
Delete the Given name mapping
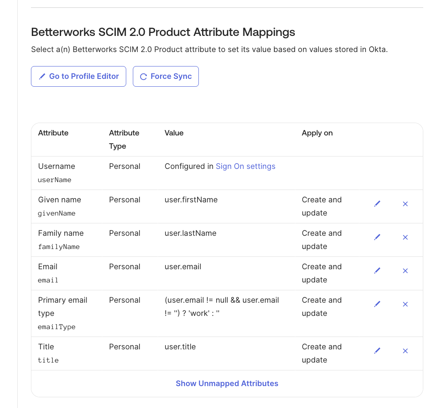coord(405,204)
